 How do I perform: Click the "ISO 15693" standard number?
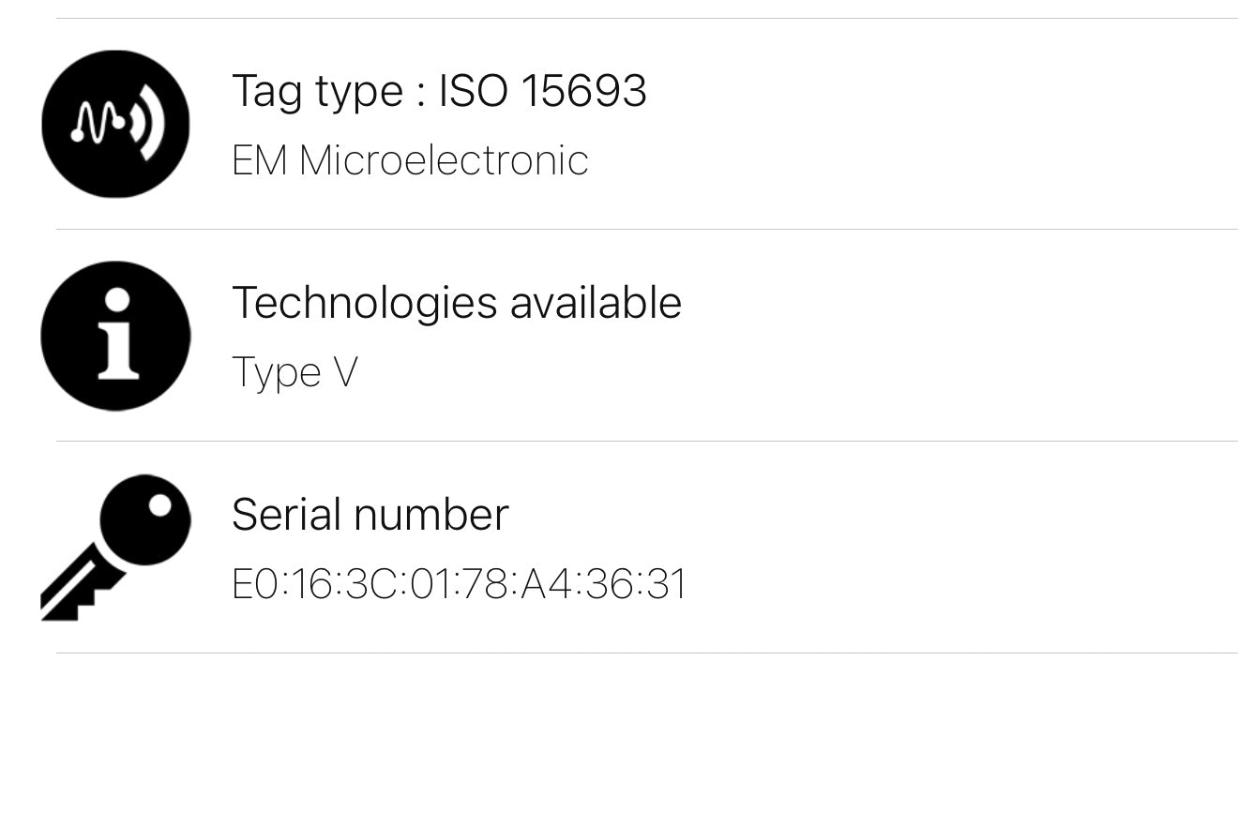coord(543,91)
